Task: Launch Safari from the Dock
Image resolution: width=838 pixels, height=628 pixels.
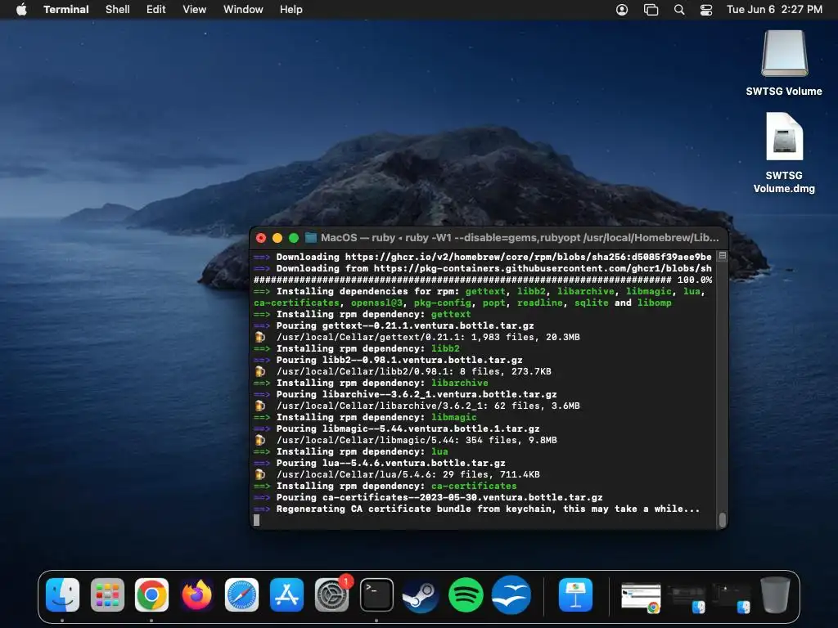Action: [x=241, y=594]
